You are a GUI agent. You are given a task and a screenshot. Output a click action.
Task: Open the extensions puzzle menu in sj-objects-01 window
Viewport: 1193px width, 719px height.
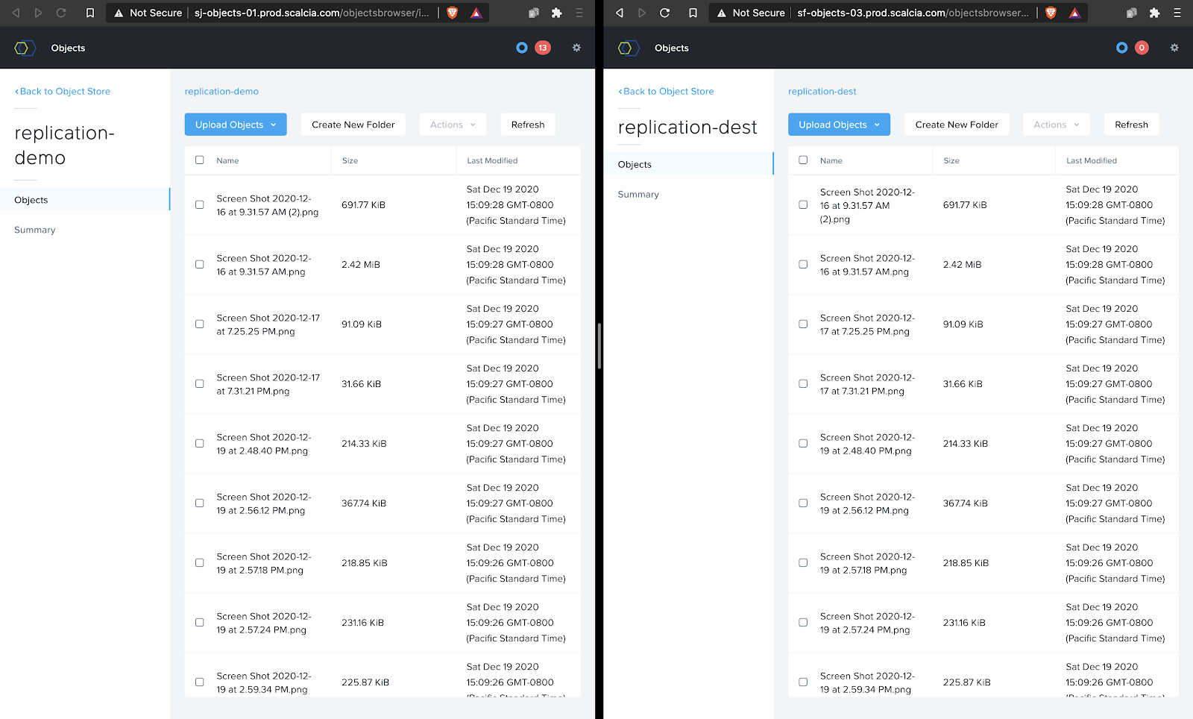[x=556, y=13]
